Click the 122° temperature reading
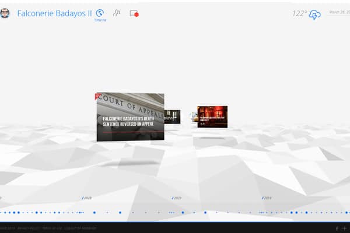Screen dimensions: 350x233 300,13
